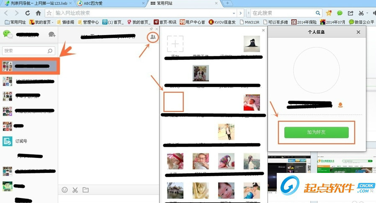Open the colorful knit hat baby avatar
The image size is (376, 203).
pyautogui.click(x=226, y=161)
